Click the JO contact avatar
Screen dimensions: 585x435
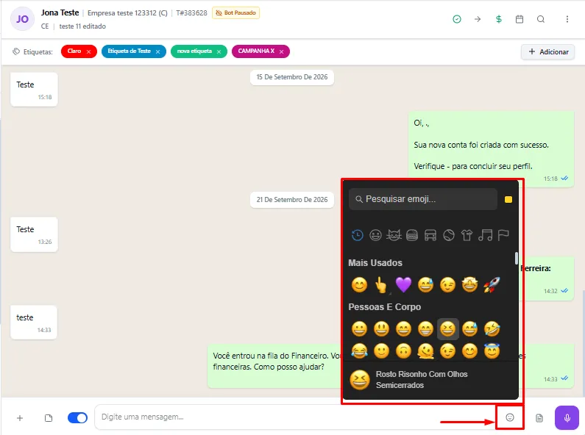tap(22, 19)
